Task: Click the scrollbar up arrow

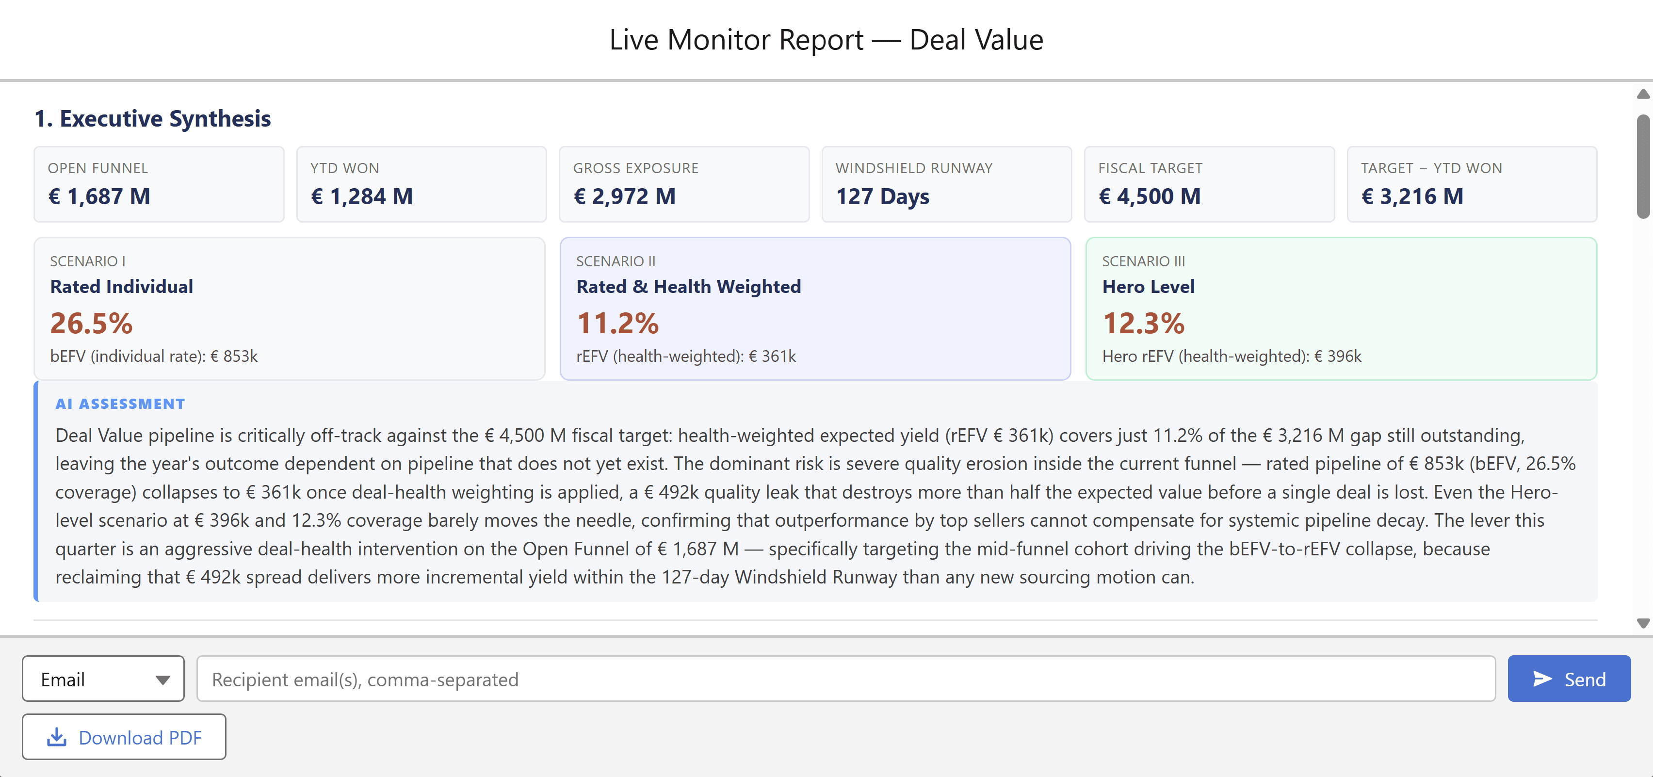Action: 1643,94
